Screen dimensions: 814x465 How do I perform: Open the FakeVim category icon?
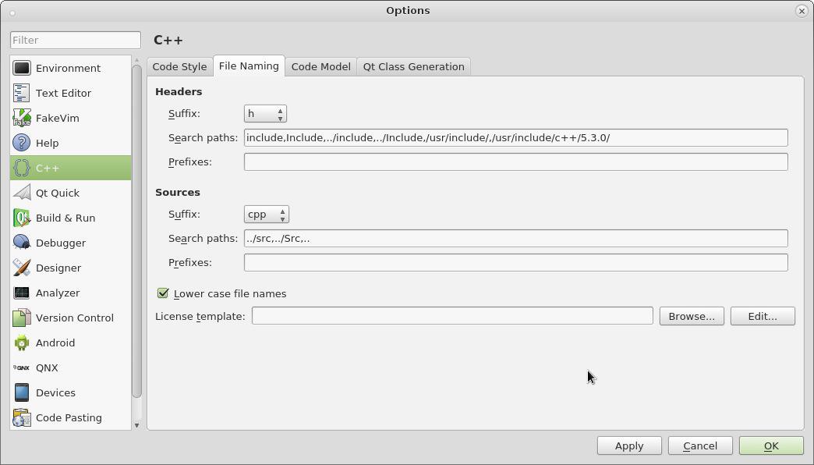pos(22,118)
